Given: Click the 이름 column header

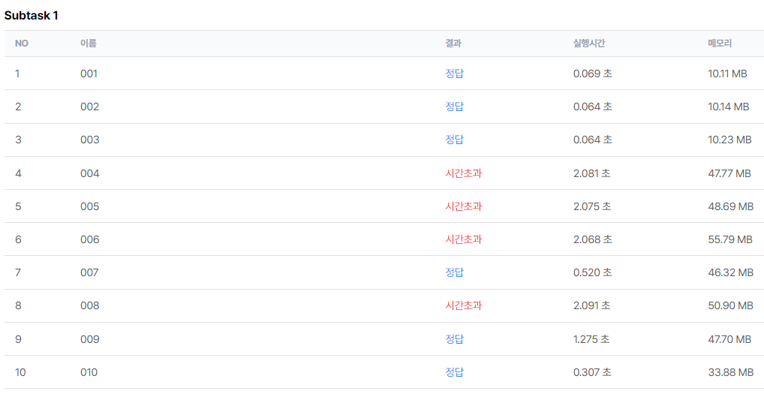Looking at the screenshot, I should click(x=89, y=44).
